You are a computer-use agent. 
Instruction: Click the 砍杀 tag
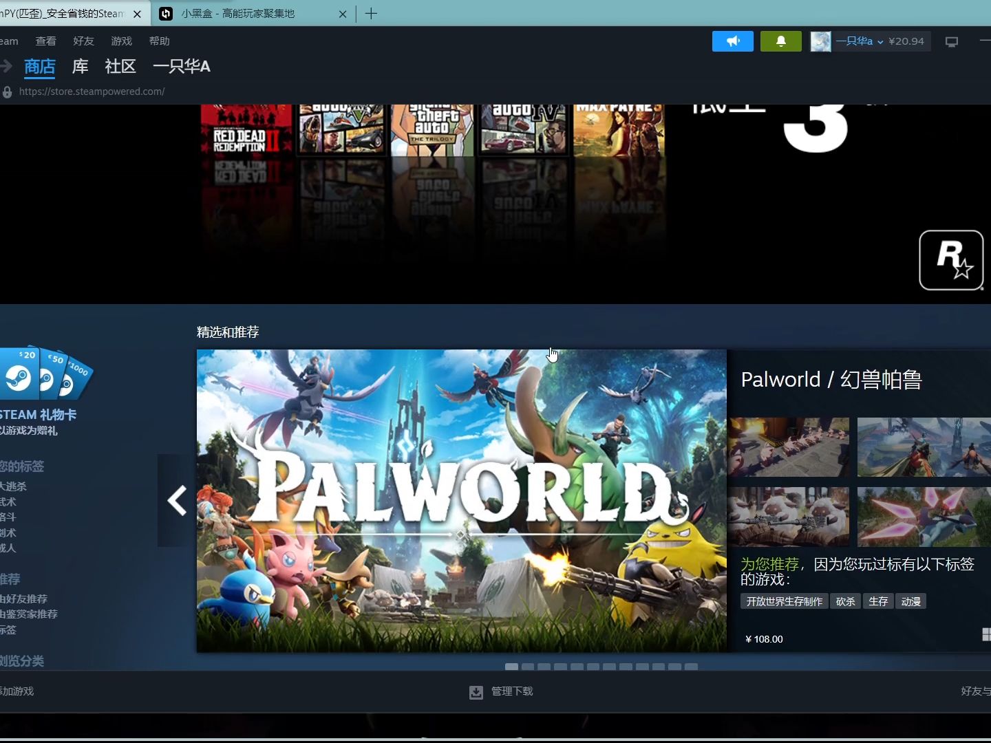click(845, 601)
